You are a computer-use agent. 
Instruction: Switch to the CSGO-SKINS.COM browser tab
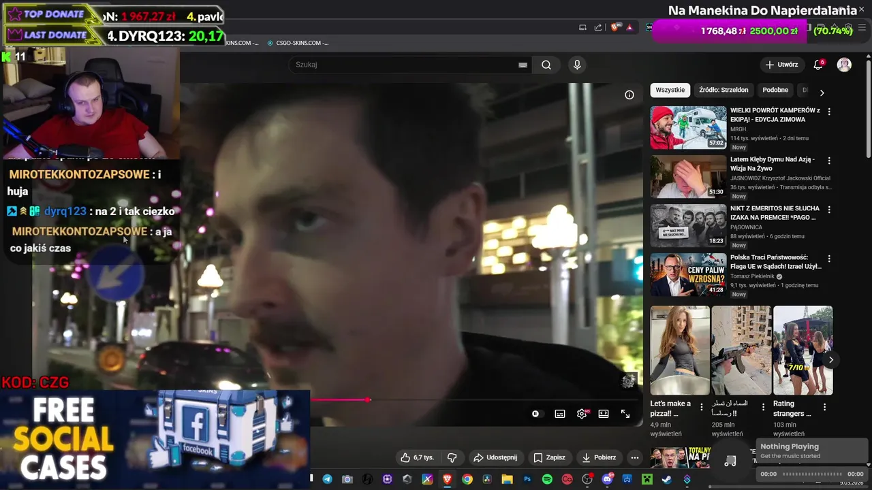pyautogui.click(x=298, y=43)
